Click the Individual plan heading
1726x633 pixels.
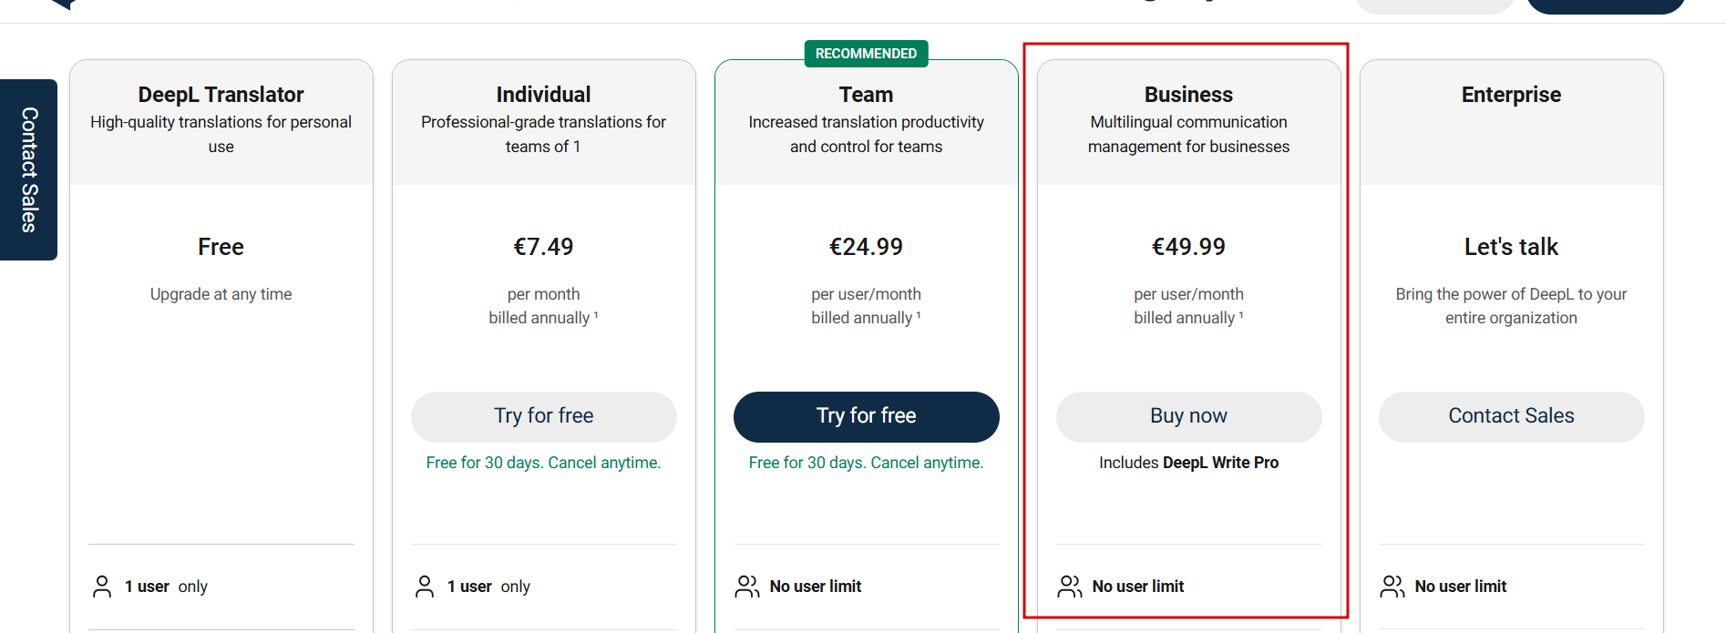544,95
